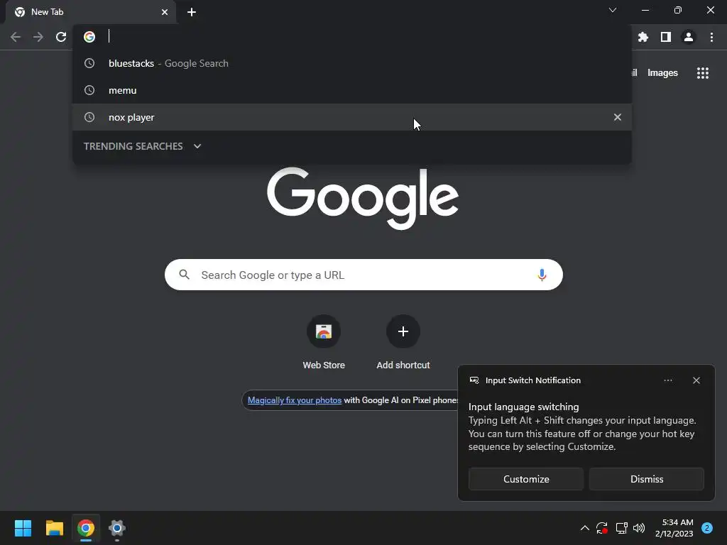This screenshot has height=545, width=727.
Task: Open the Web Store shortcut
Action: (x=324, y=343)
